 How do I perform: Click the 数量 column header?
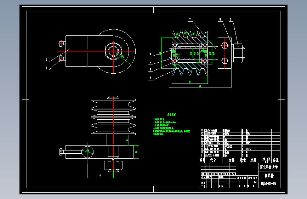(x=243, y=160)
